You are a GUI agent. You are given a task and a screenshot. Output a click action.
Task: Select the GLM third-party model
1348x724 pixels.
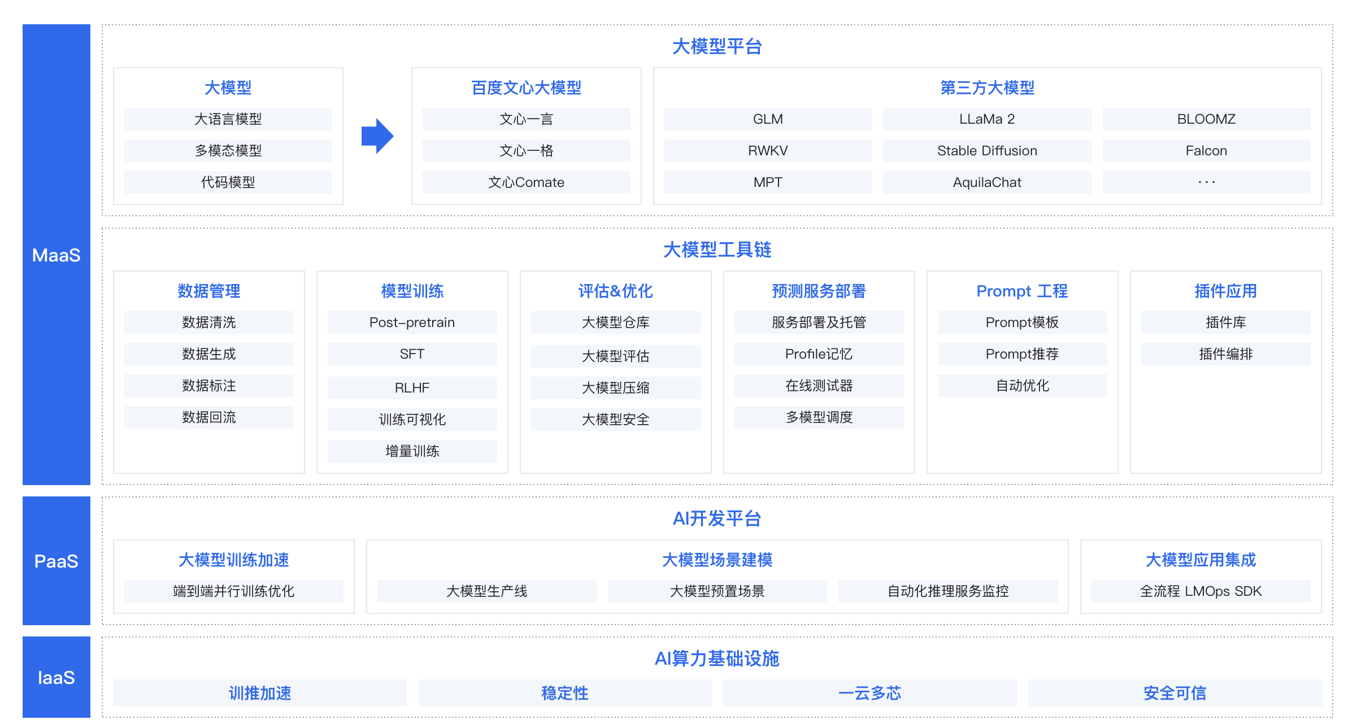click(768, 119)
